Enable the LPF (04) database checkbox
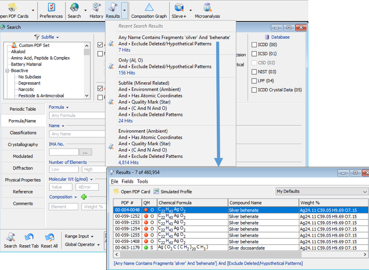369x270 pixels. (x=254, y=81)
